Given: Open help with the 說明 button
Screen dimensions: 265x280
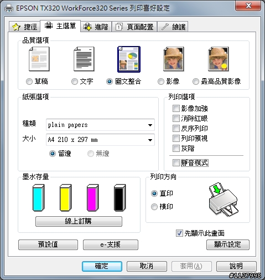Looking at the screenshot, I should pos(236,266).
